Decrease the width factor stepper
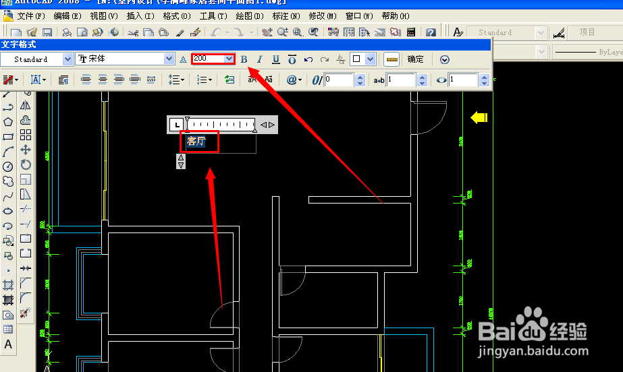Viewport: 623px width, 372px height. click(484, 83)
